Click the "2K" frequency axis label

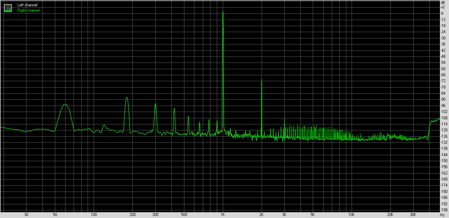tap(262, 215)
